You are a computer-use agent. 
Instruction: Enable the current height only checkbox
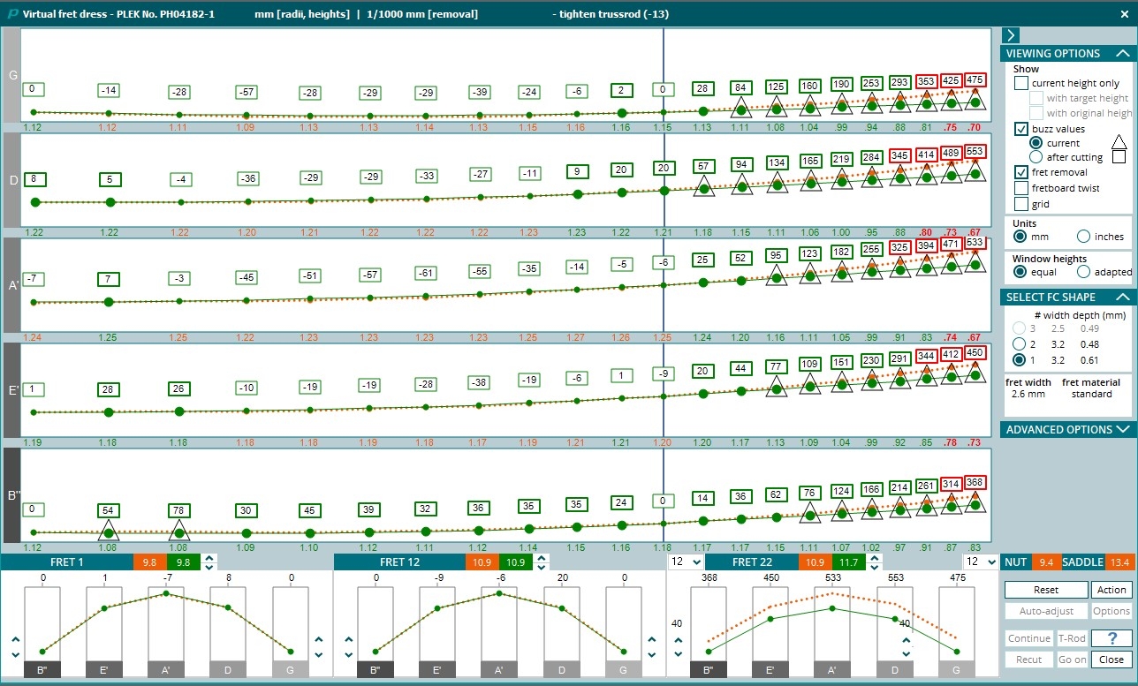pos(1021,83)
